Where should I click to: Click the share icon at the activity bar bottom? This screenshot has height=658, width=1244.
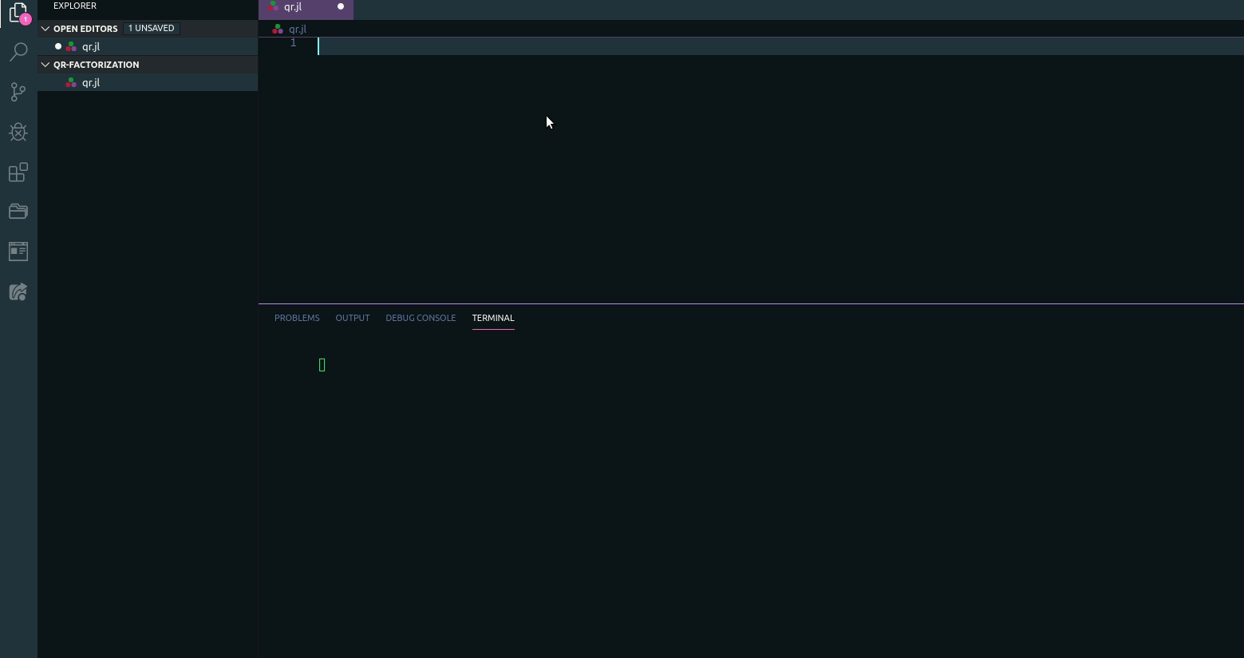click(x=18, y=291)
